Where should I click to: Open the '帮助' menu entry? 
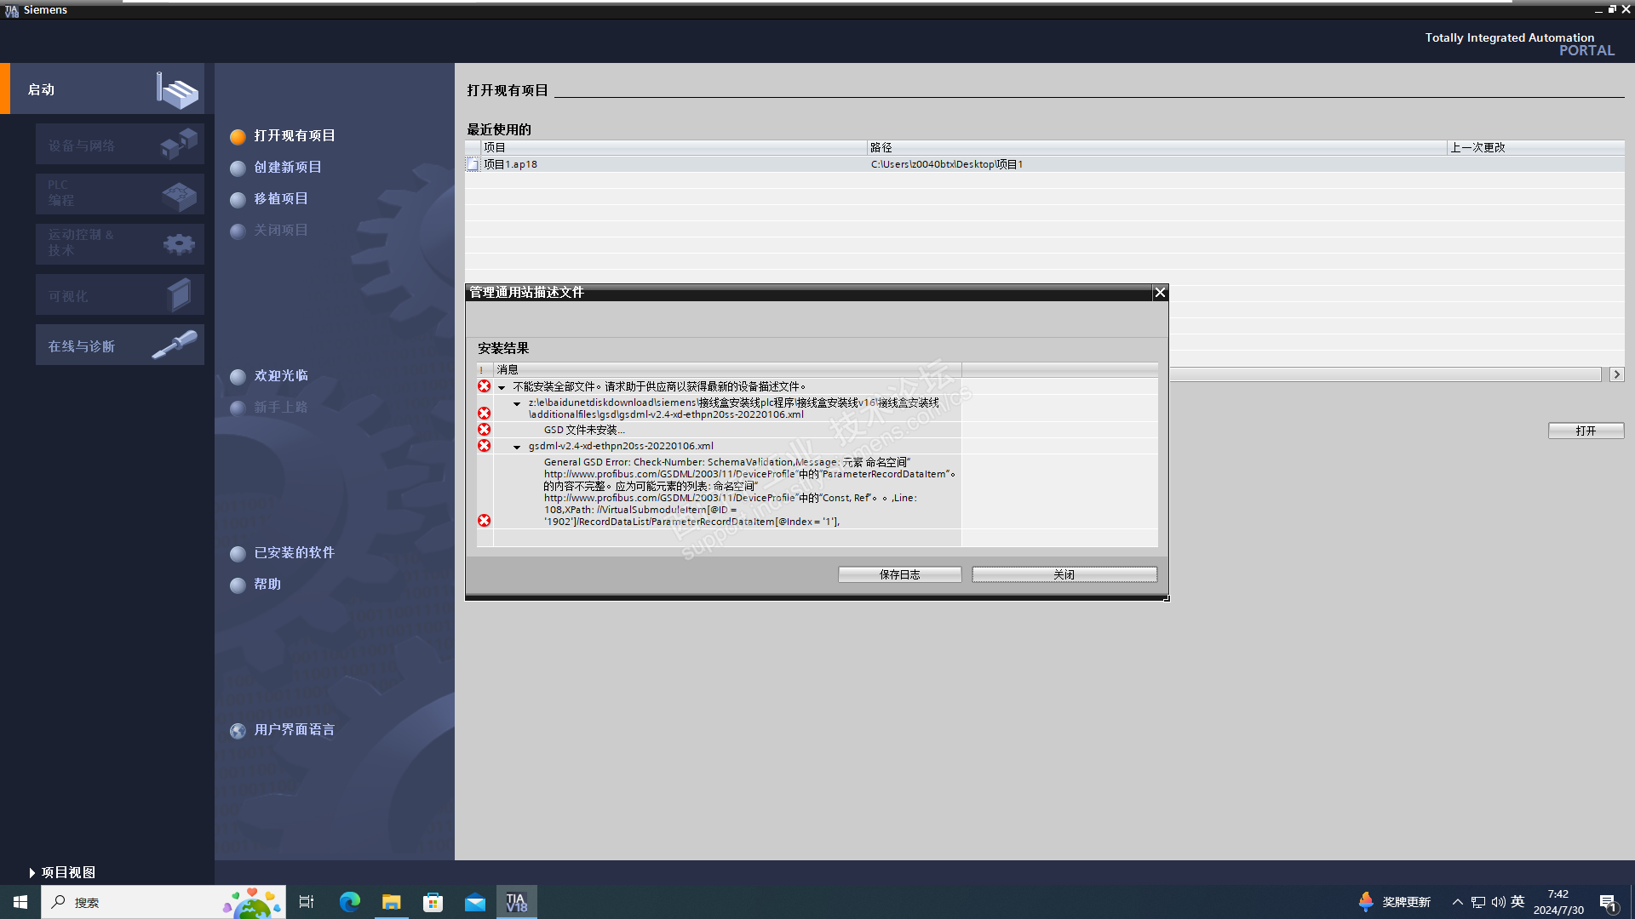tap(267, 585)
